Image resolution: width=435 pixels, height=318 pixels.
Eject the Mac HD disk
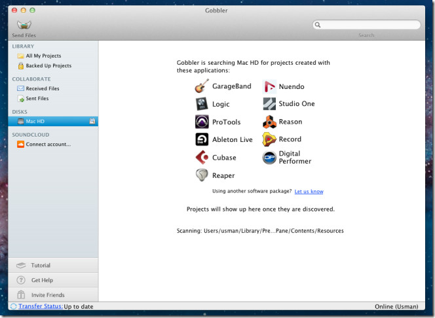coord(92,121)
